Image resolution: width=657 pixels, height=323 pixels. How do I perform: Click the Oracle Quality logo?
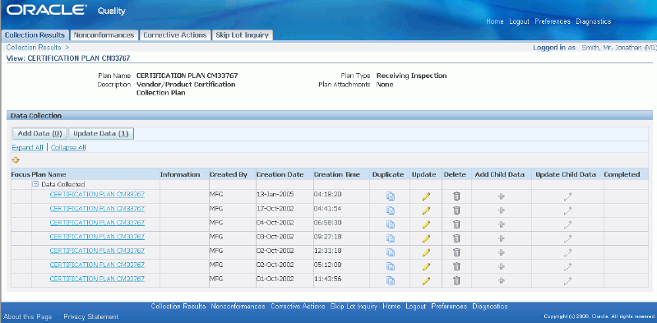(x=66, y=11)
